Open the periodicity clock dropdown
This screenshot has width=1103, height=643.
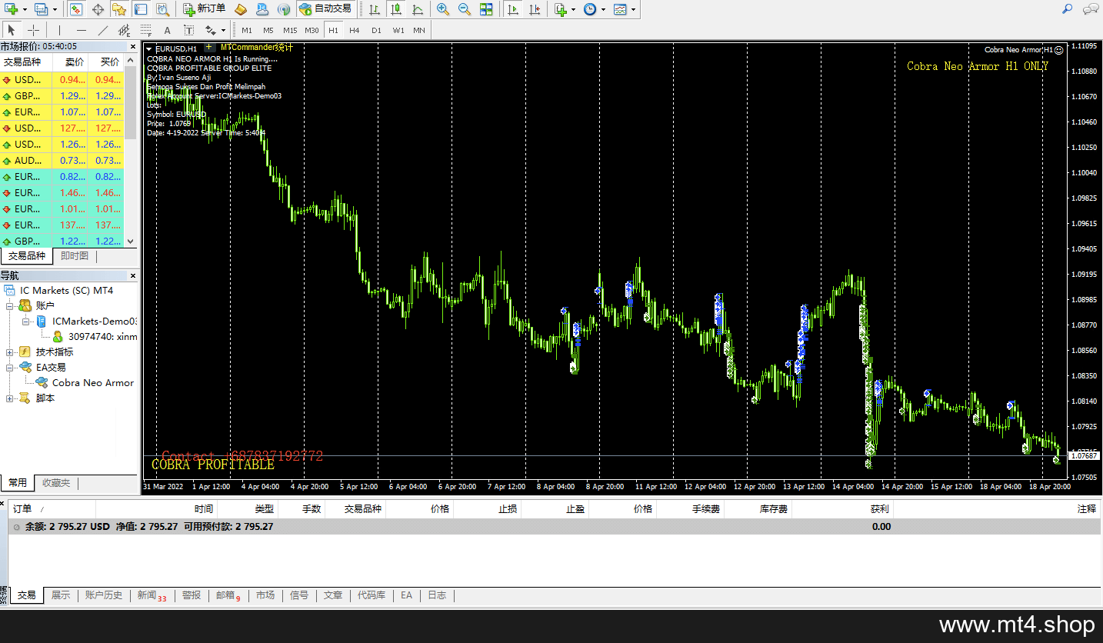594,9
